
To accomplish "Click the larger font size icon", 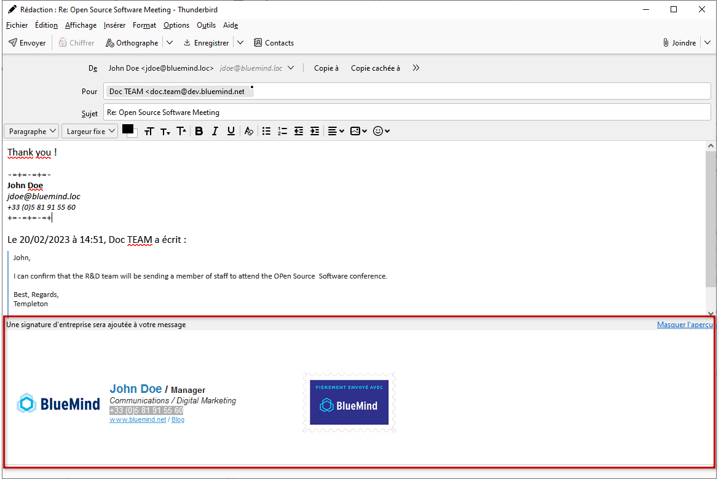I will click(x=181, y=131).
